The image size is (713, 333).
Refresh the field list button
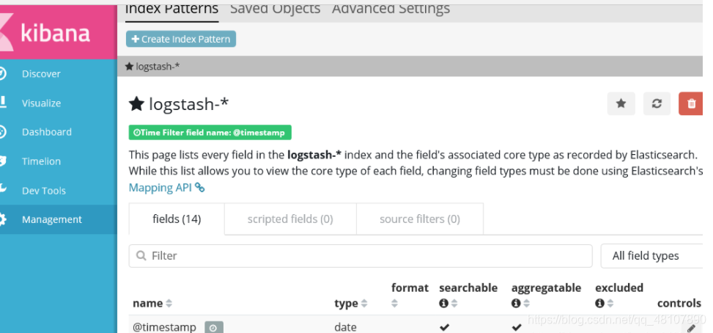click(657, 103)
